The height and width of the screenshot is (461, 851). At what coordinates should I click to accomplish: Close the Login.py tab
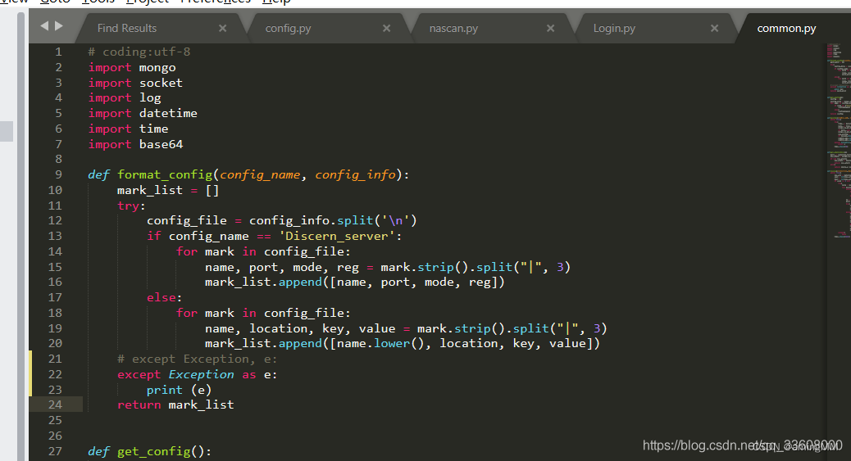[714, 28]
